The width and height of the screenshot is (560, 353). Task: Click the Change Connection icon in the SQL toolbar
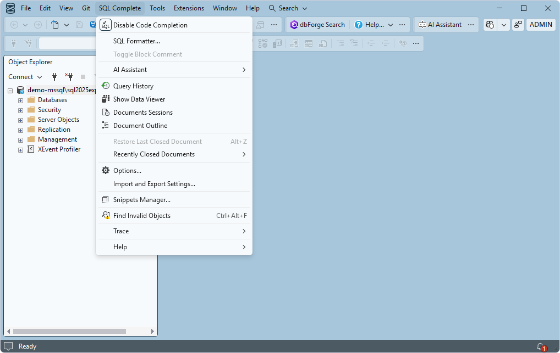(28, 43)
